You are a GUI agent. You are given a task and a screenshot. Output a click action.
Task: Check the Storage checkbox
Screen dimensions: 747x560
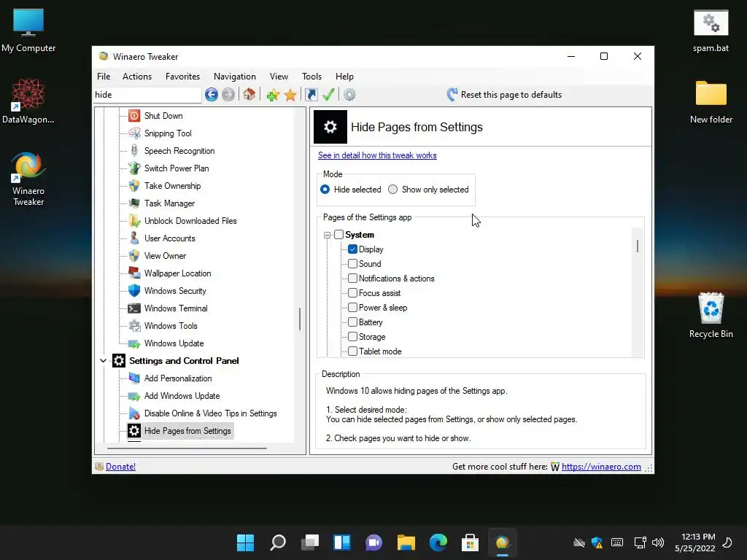click(352, 337)
